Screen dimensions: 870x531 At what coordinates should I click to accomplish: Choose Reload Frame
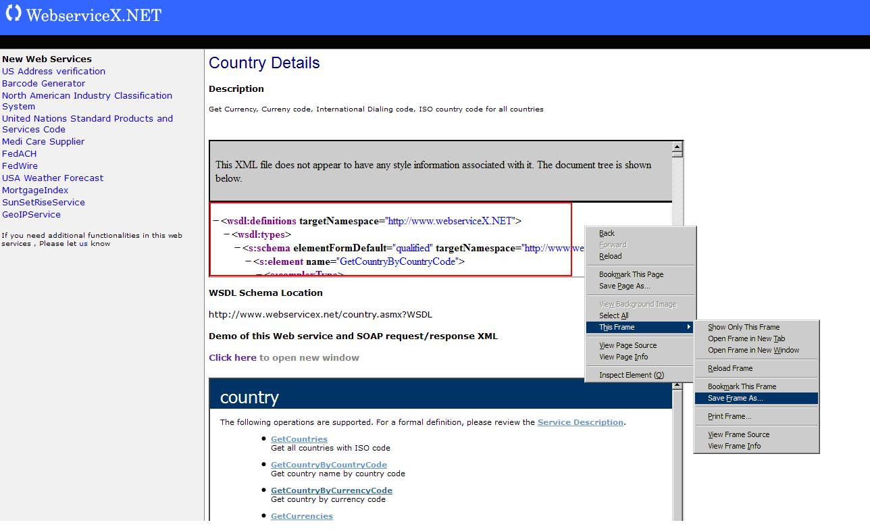757,368
